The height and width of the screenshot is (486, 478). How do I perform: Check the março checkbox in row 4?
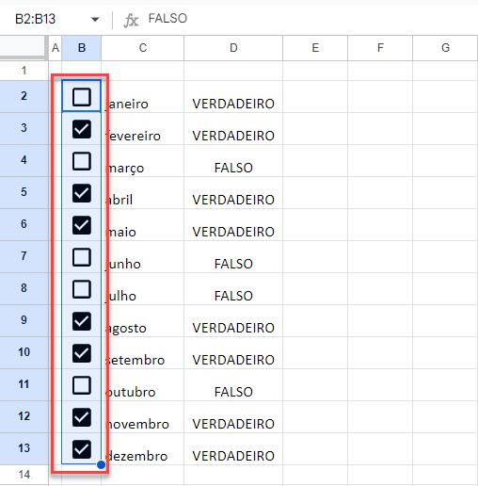coord(82,161)
